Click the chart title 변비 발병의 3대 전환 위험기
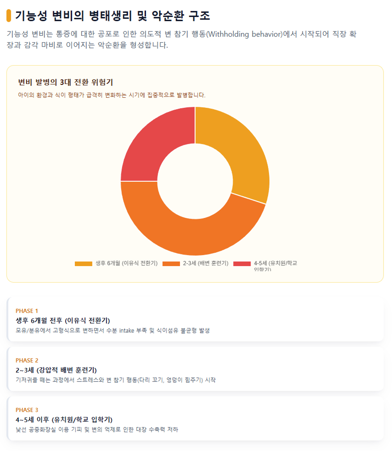This screenshot has height=451, width=392. [x=66, y=82]
